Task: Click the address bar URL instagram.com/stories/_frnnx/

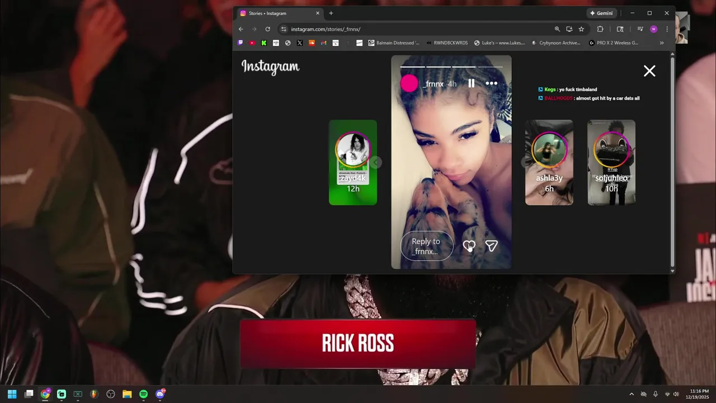Action: tap(326, 29)
